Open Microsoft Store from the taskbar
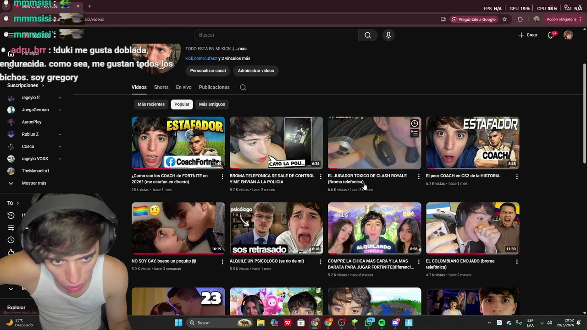 [301, 323]
